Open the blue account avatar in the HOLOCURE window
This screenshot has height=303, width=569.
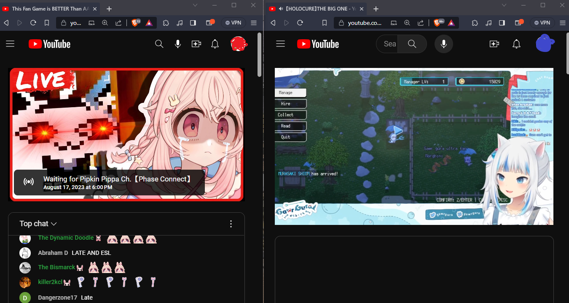point(545,43)
